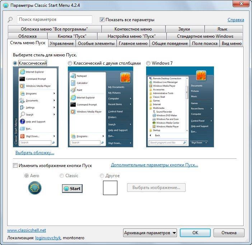This screenshot has width=252, height=245.
Task: Switch to the Главное меню tab
Action: coord(133,43)
